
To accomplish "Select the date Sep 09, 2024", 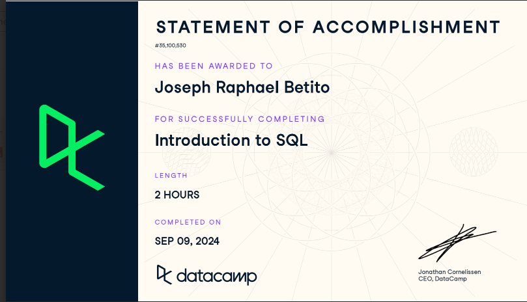I will coord(187,241).
